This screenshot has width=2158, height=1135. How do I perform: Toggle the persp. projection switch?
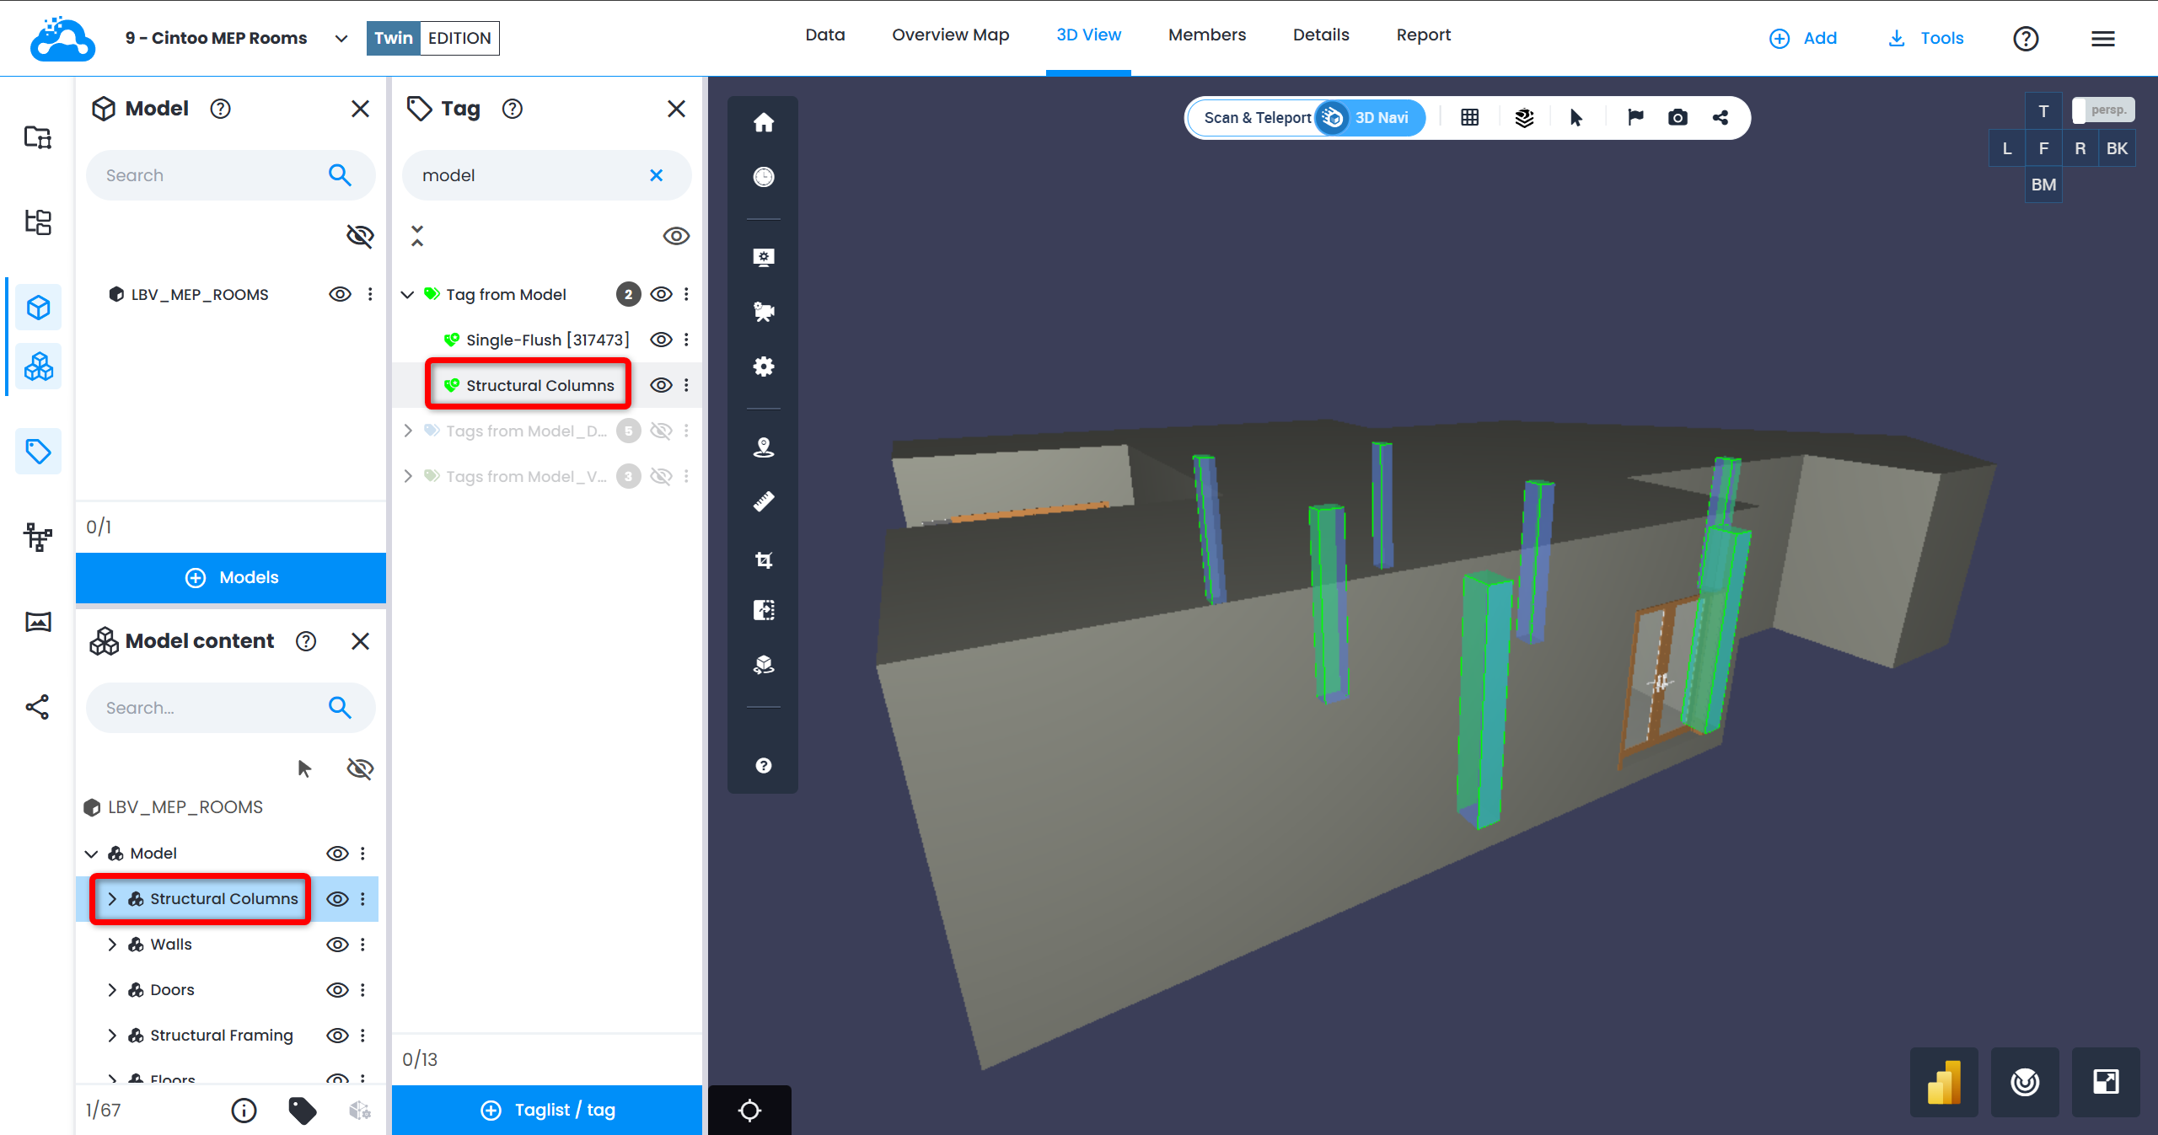[2102, 110]
